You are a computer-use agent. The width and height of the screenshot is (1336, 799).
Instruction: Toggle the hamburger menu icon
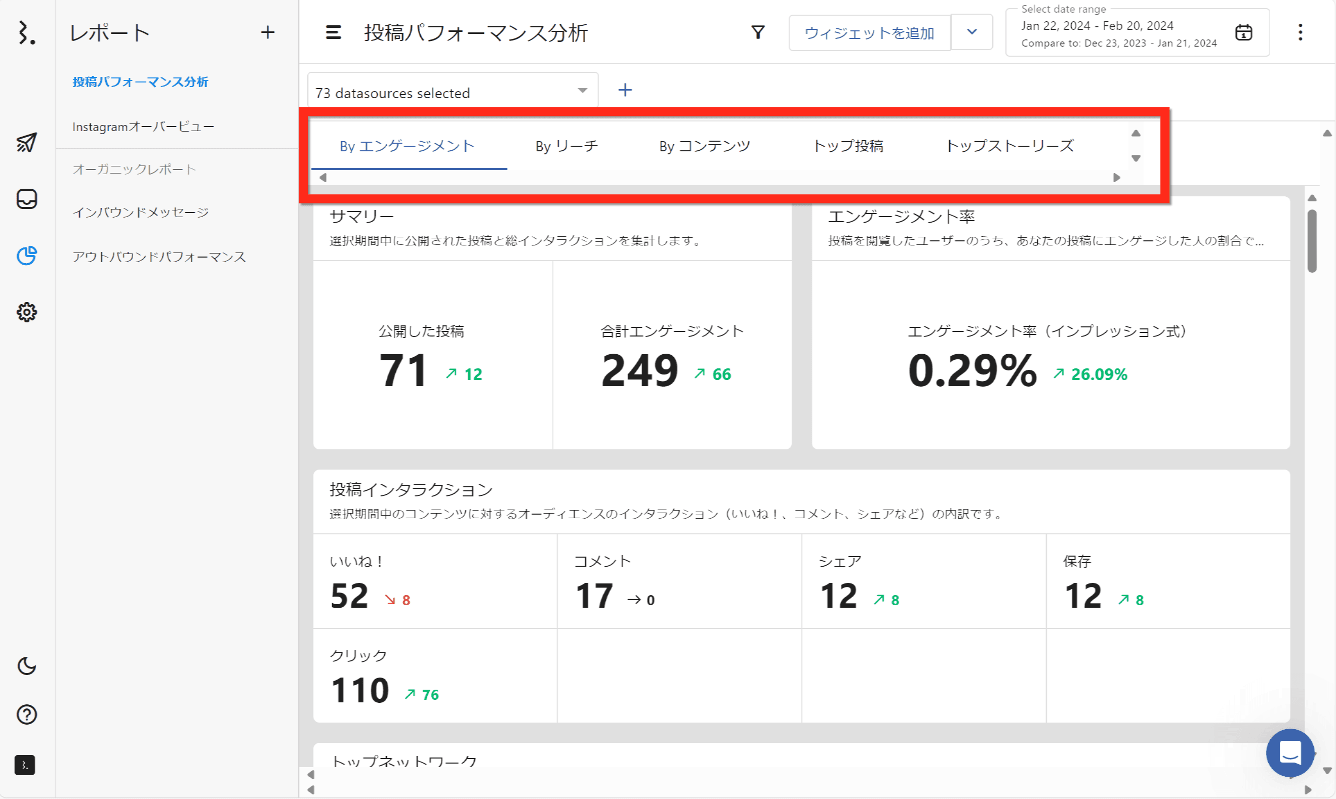pyautogui.click(x=333, y=32)
